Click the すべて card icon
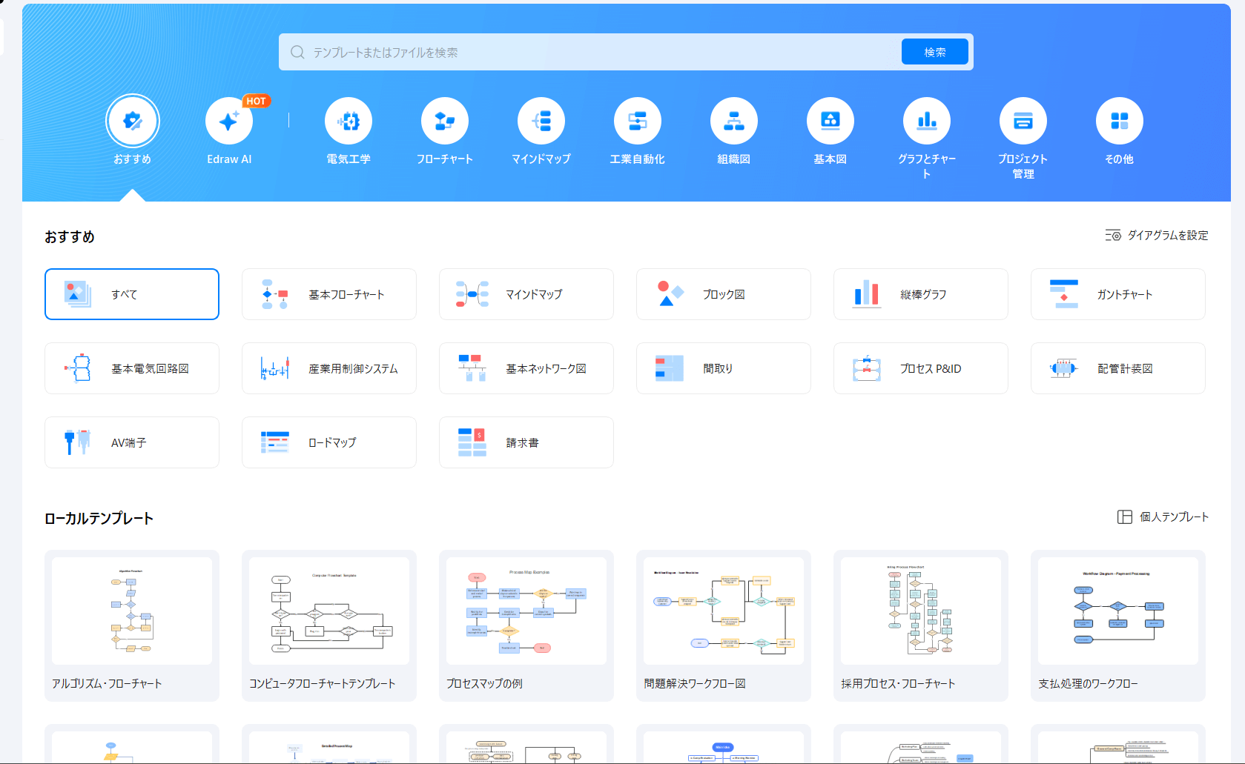Viewport: 1245px width, 764px height. 78,294
